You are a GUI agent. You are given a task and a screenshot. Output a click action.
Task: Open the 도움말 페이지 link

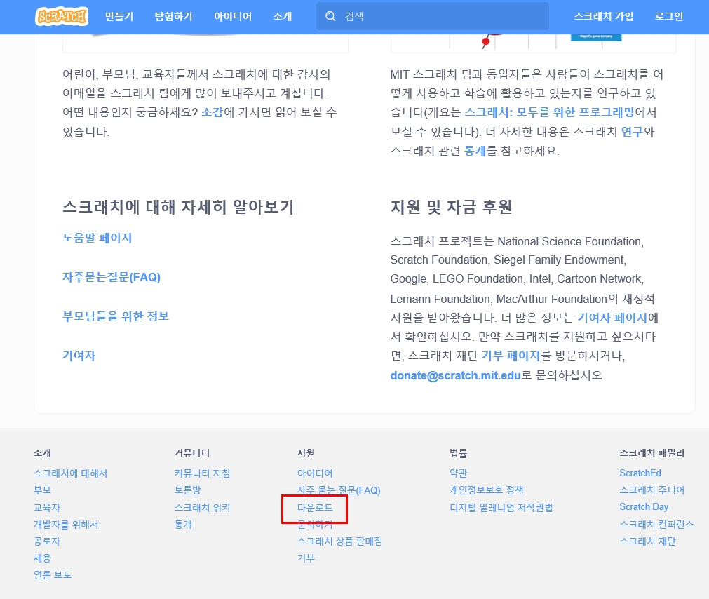point(97,238)
